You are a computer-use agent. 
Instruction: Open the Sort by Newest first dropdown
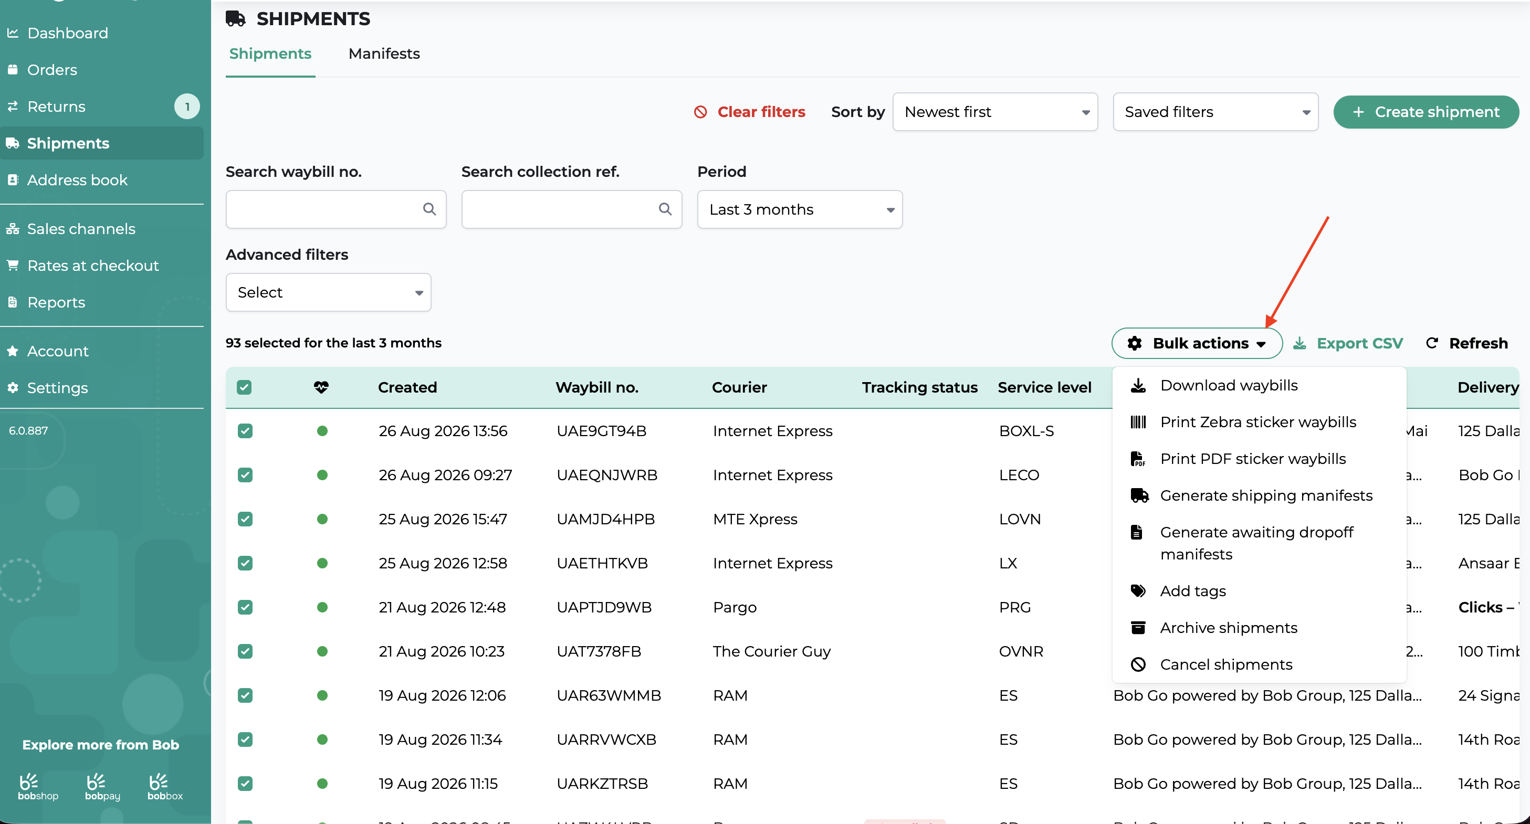point(995,112)
